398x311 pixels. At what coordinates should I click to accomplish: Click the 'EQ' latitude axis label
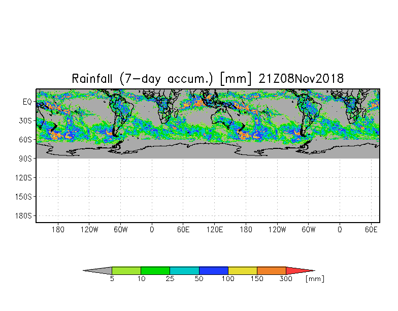[x=27, y=102]
